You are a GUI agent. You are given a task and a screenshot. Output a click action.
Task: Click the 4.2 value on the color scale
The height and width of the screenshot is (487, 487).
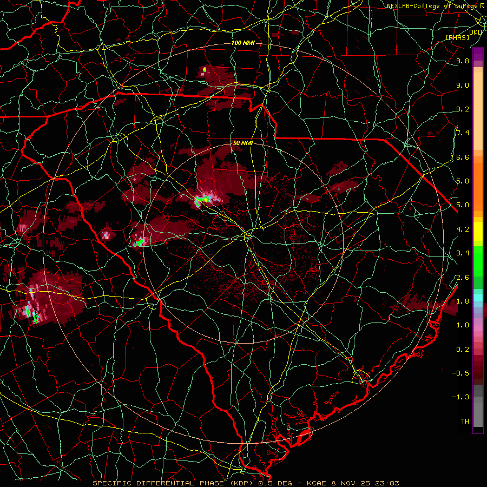pyautogui.click(x=463, y=229)
